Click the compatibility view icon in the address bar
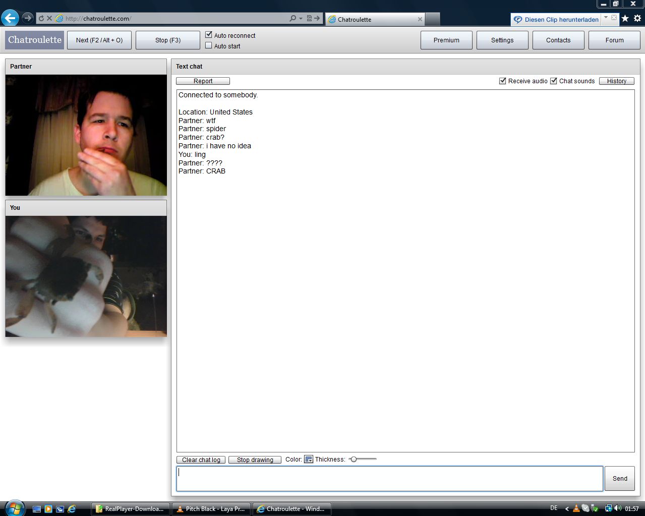Viewport: 645px width, 516px height. click(x=309, y=18)
